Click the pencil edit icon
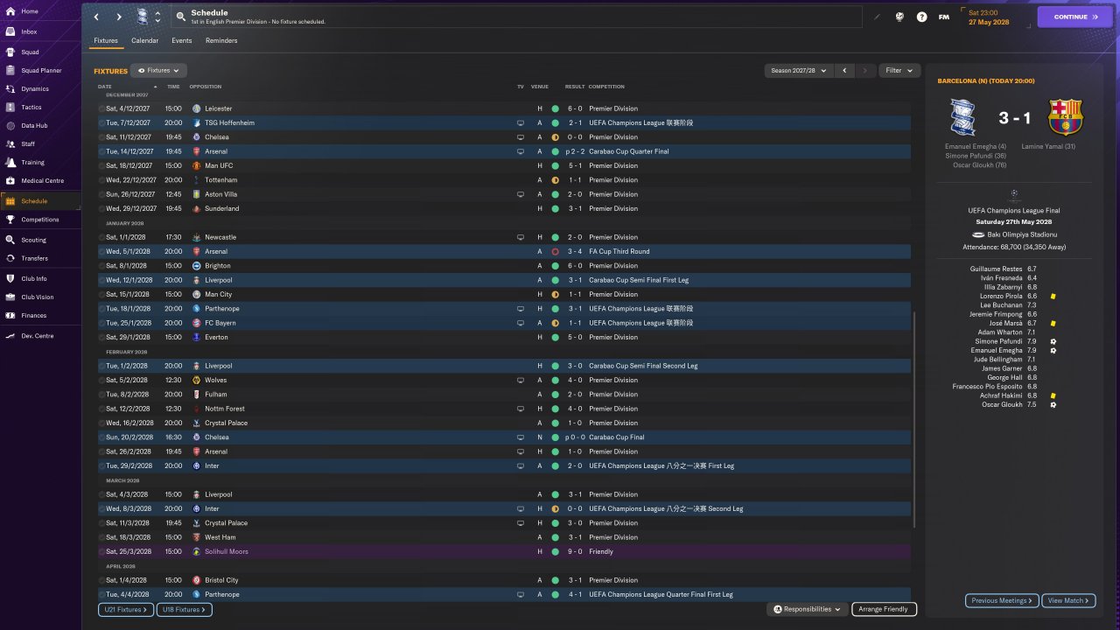Image resolution: width=1120 pixels, height=630 pixels. [x=878, y=17]
